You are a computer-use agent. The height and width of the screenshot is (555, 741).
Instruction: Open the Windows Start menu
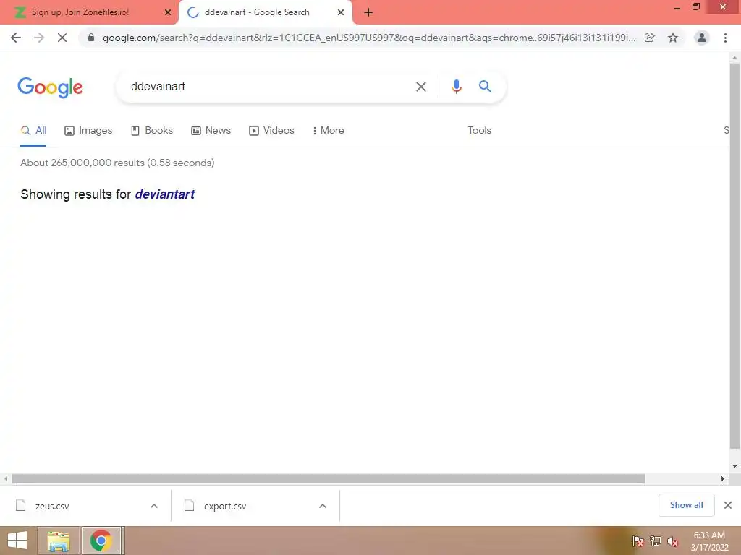click(x=17, y=541)
